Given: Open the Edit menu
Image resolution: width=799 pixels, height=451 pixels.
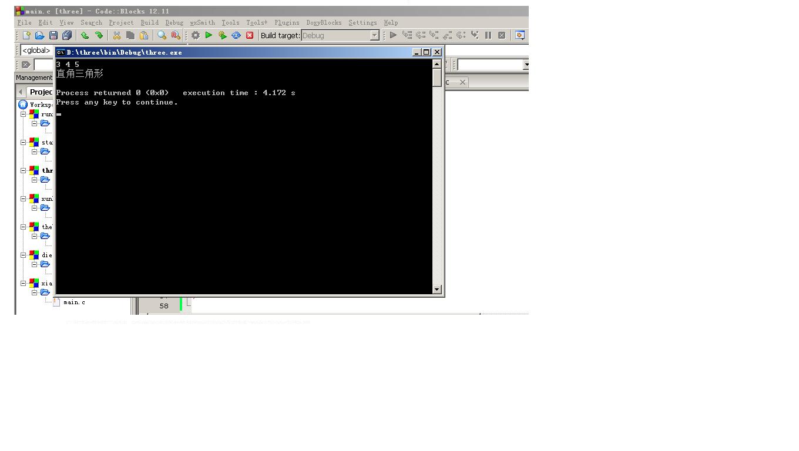Looking at the screenshot, I should pyautogui.click(x=45, y=23).
